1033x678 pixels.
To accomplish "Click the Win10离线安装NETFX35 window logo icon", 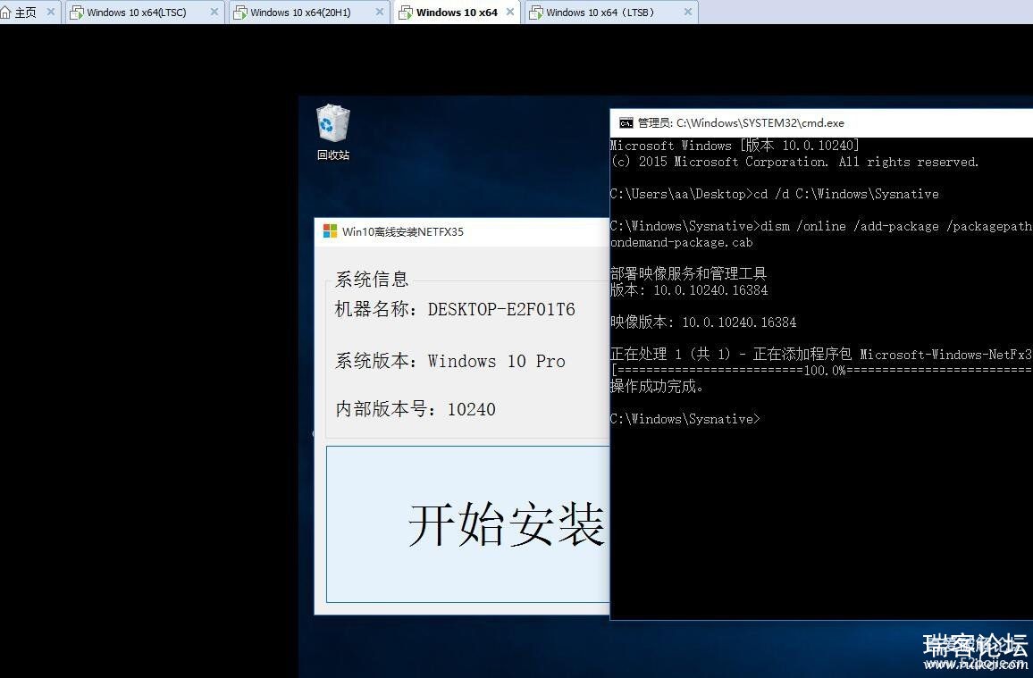I will [330, 231].
